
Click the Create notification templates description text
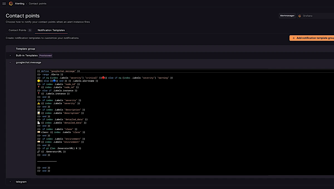click(x=43, y=38)
